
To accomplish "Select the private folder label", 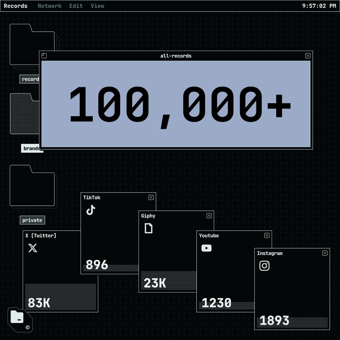I will point(32,220).
